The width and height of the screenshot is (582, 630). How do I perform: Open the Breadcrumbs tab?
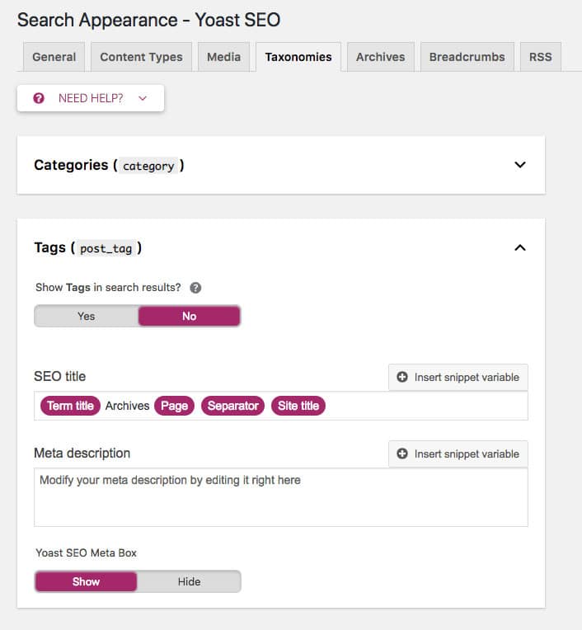pos(467,57)
